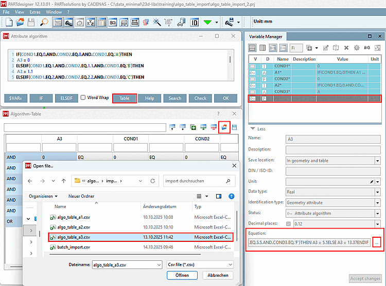Open the Window menu
This screenshot has height=286, width=386.
[x=54, y=12]
